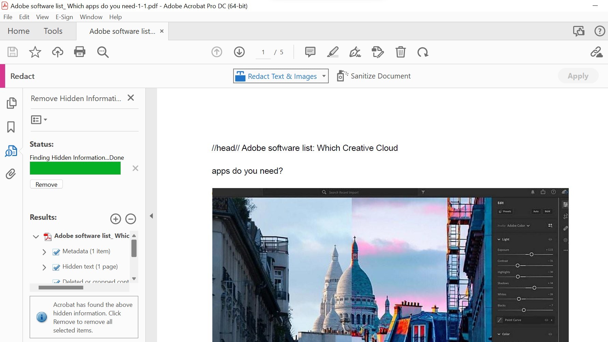This screenshot has width=608, height=342.
Task: Click the Save file icon
Action: 13,52
